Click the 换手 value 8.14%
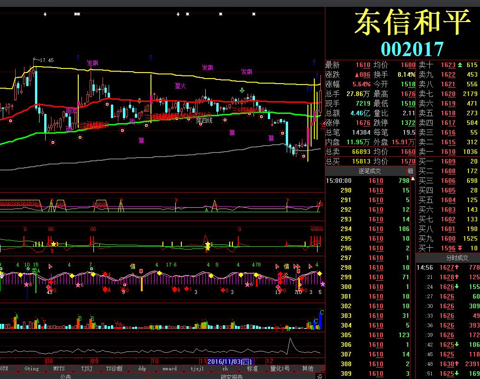This screenshot has height=379, width=480. pos(406,74)
